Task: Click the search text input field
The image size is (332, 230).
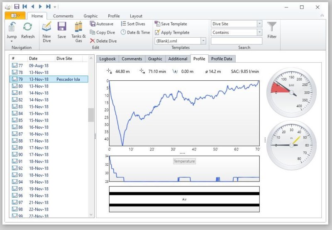Action: click(236, 41)
